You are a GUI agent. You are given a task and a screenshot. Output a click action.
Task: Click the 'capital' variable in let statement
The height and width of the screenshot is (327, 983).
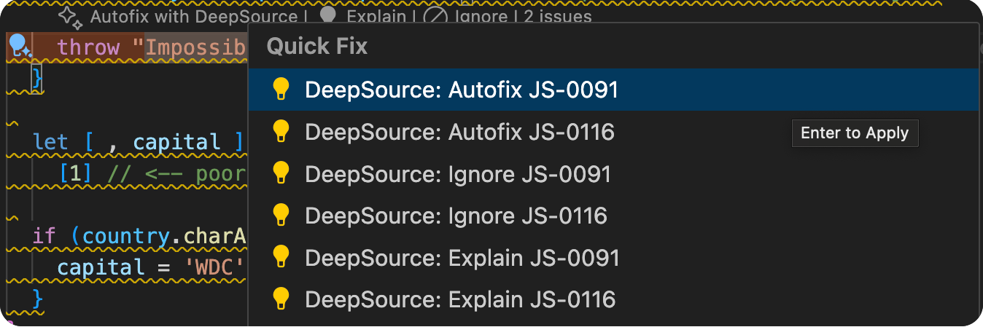tap(176, 141)
